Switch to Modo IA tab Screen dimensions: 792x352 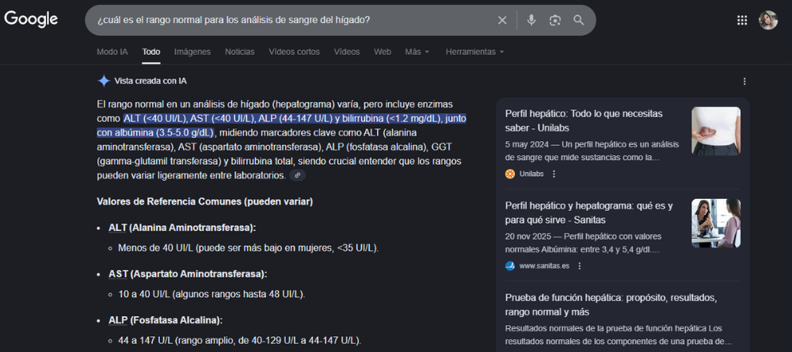point(112,52)
